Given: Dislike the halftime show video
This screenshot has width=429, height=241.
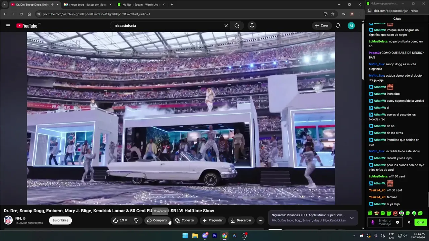Looking at the screenshot, I should point(136,220).
